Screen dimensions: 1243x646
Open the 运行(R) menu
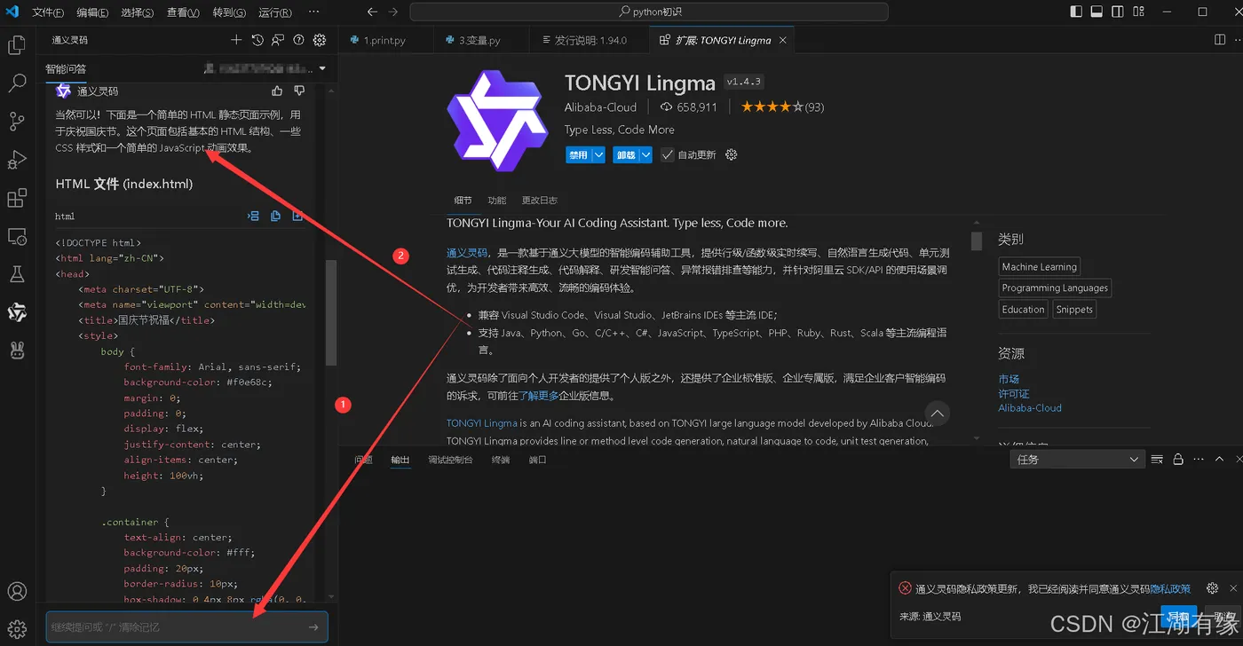[275, 12]
